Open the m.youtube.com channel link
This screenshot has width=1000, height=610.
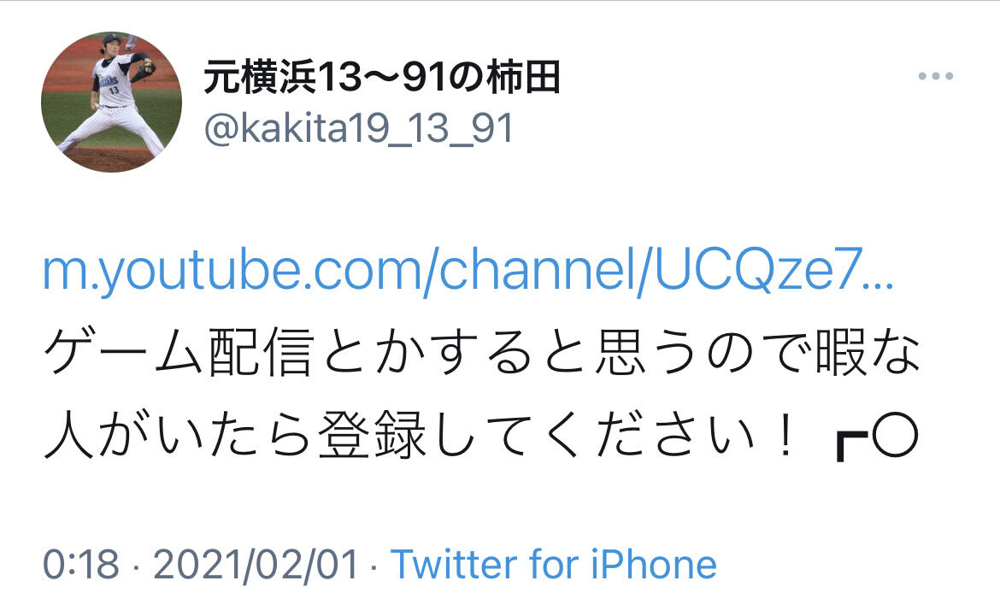click(468, 271)
